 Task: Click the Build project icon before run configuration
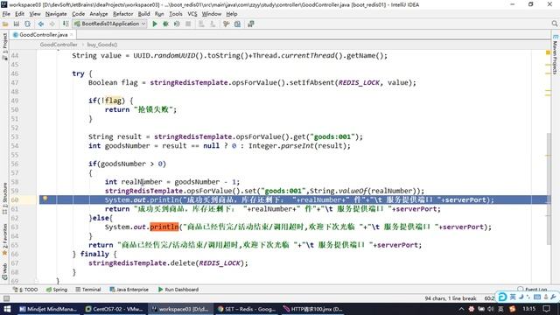pyautogui.click(x=66, y=24)
